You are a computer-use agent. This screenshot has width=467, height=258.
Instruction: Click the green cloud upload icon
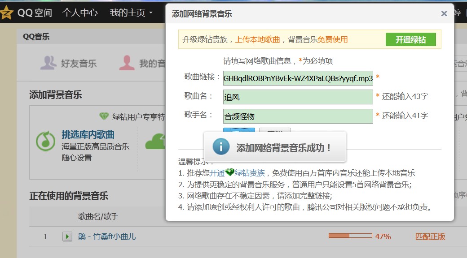pos(155,141)
